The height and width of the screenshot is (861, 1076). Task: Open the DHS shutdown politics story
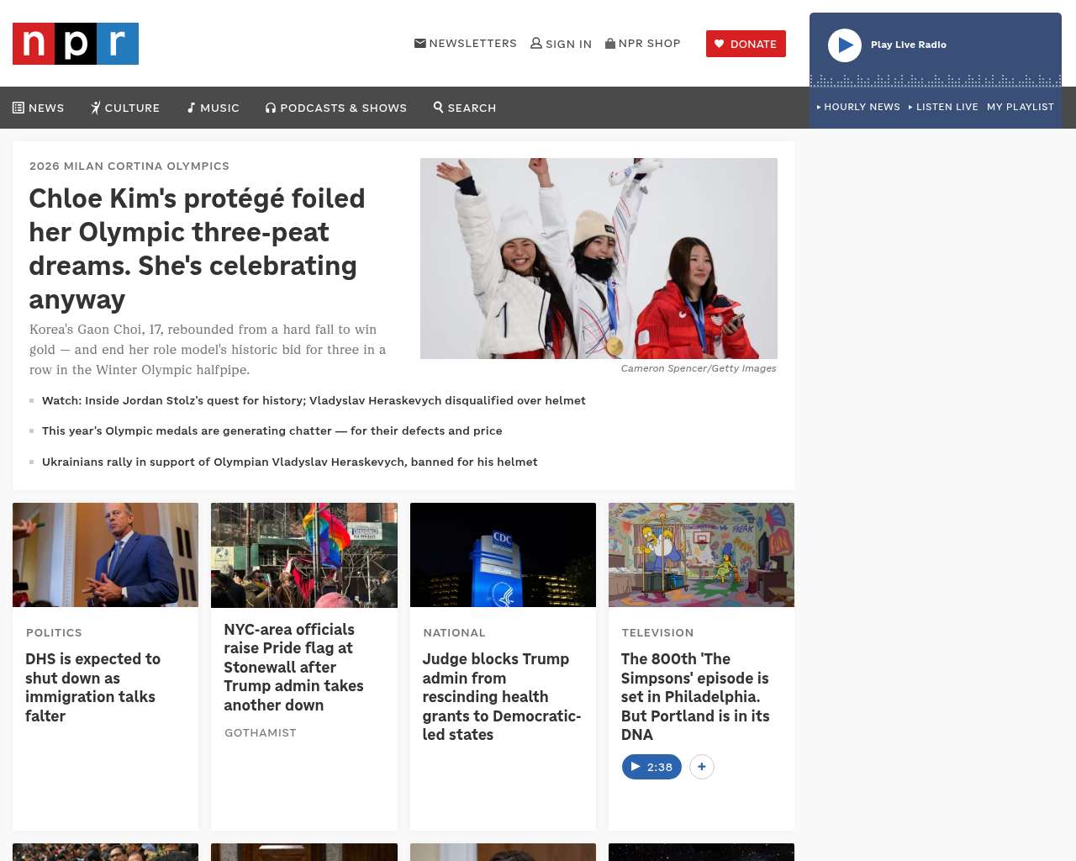(92, 687)
